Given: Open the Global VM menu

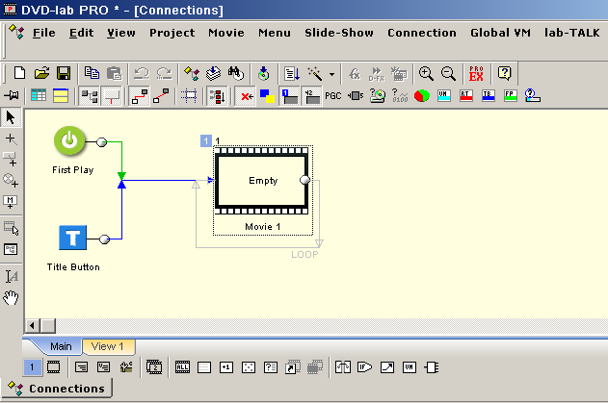Looking at the screenshot, I should 501,33.
